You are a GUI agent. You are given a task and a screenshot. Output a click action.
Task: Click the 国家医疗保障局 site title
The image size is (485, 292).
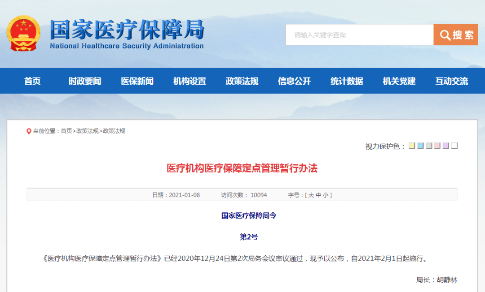click(x=127, y=30)
